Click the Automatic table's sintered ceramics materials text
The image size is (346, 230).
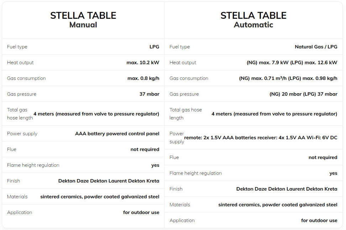pos(278,205)
